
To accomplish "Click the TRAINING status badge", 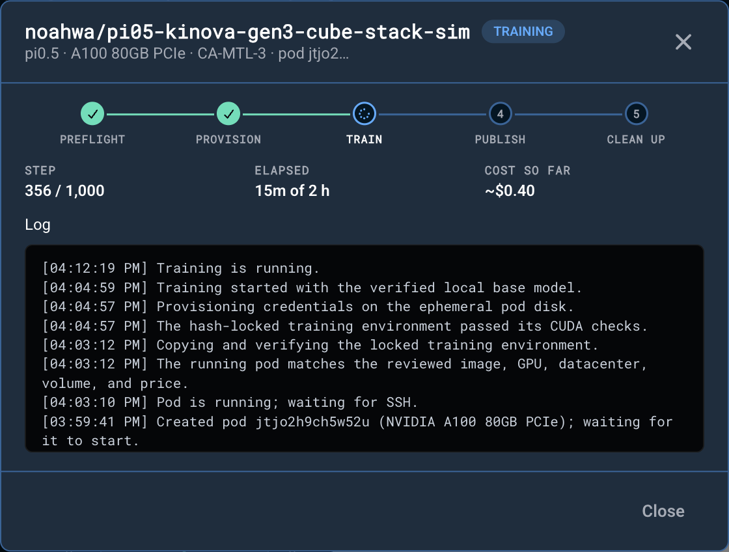I will coord(523,32).
